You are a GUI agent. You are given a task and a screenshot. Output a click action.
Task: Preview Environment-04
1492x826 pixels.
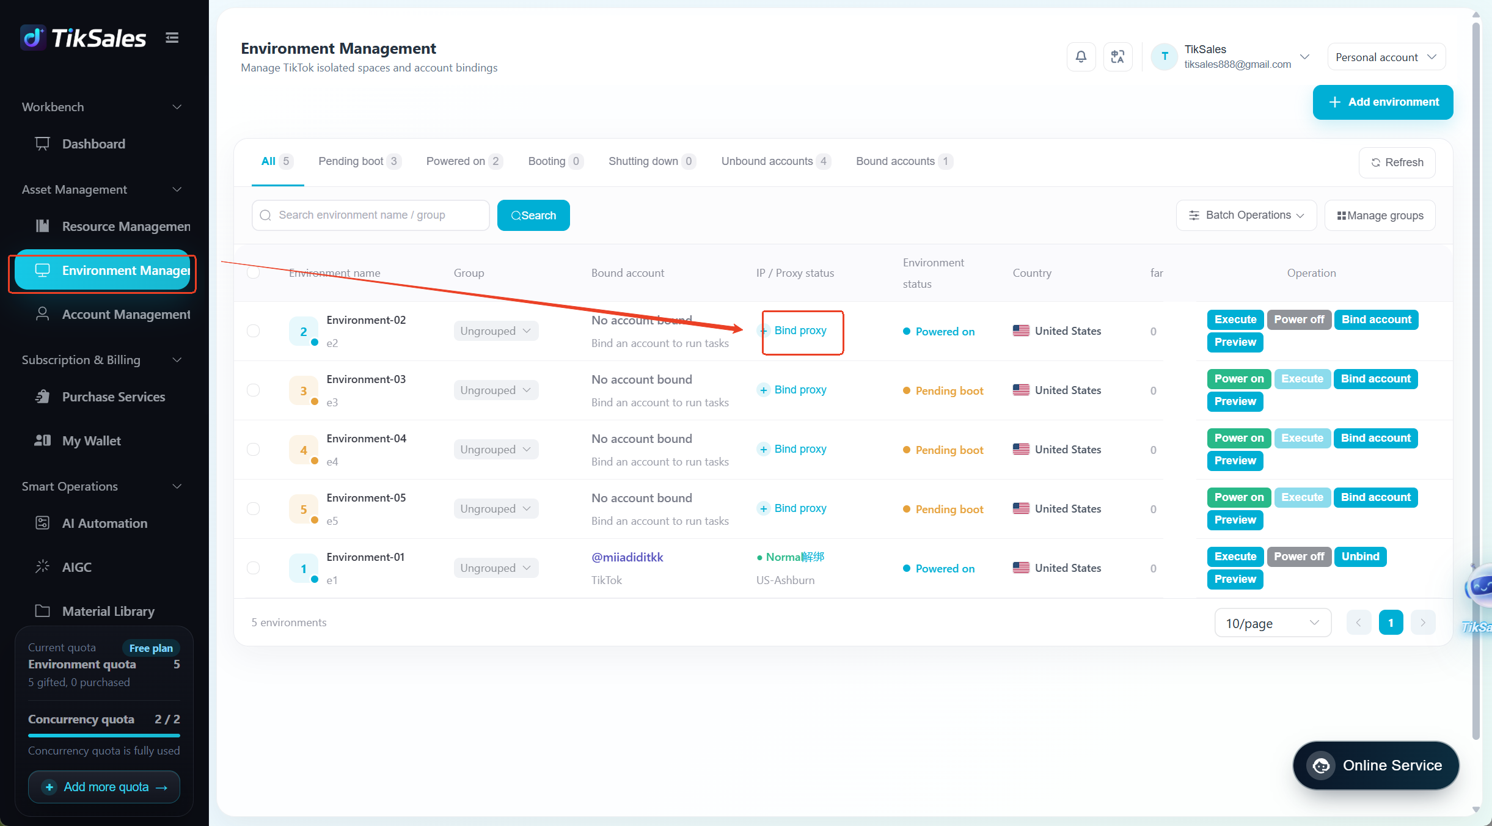1235,461
